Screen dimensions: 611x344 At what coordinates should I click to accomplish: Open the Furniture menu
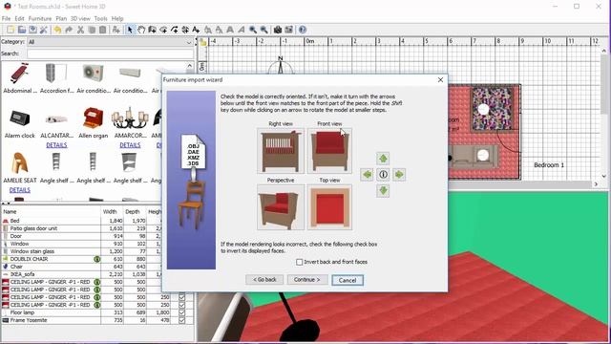(40, 18)
